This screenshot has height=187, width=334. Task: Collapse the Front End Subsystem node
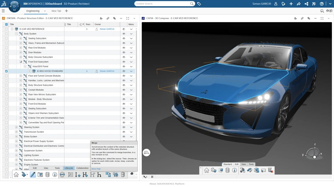[21, 62]
